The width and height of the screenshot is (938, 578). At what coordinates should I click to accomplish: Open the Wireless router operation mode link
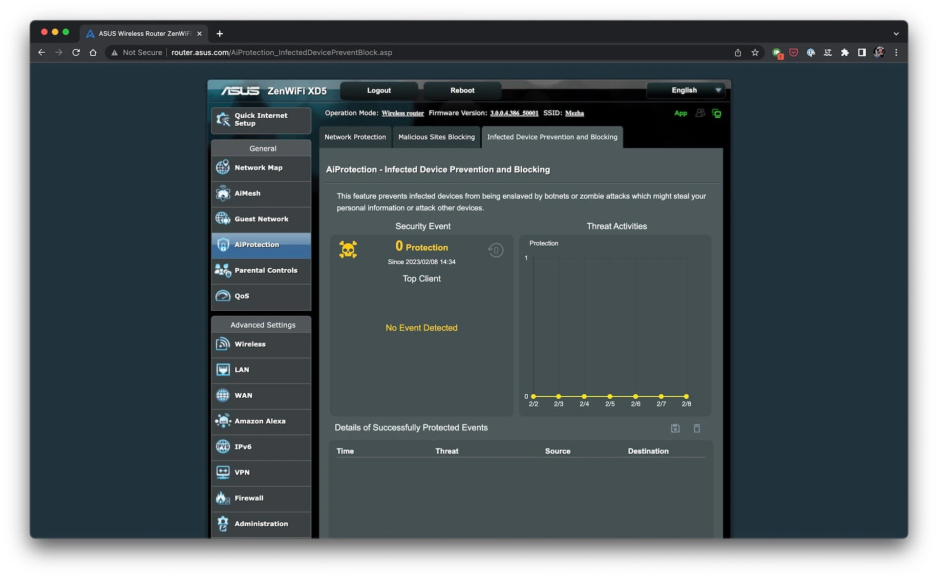tap(403, 113)
